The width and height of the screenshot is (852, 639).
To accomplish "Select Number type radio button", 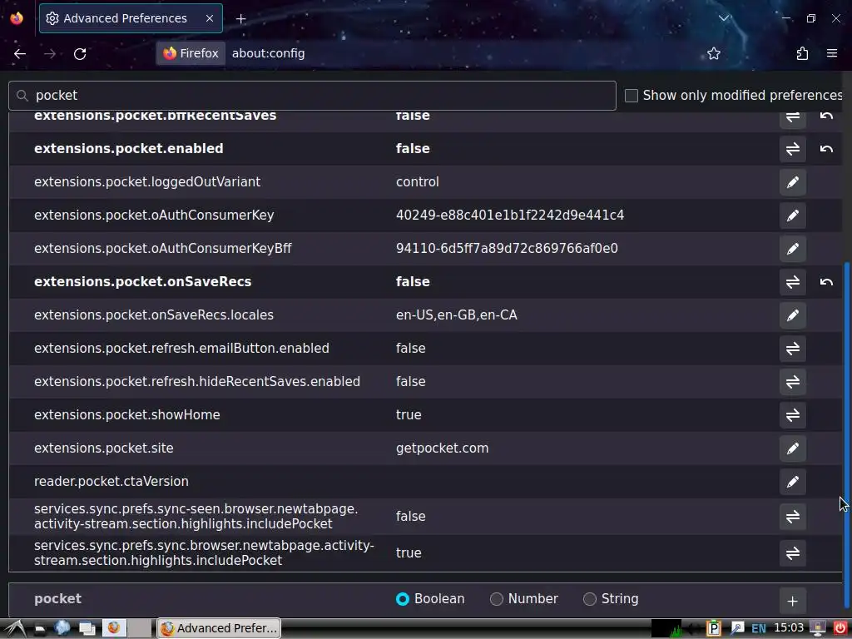I will coord(496,599).
